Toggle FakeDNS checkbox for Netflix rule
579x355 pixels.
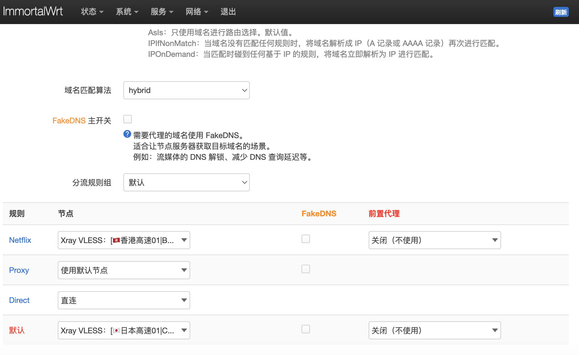click(x=306, y=239)
